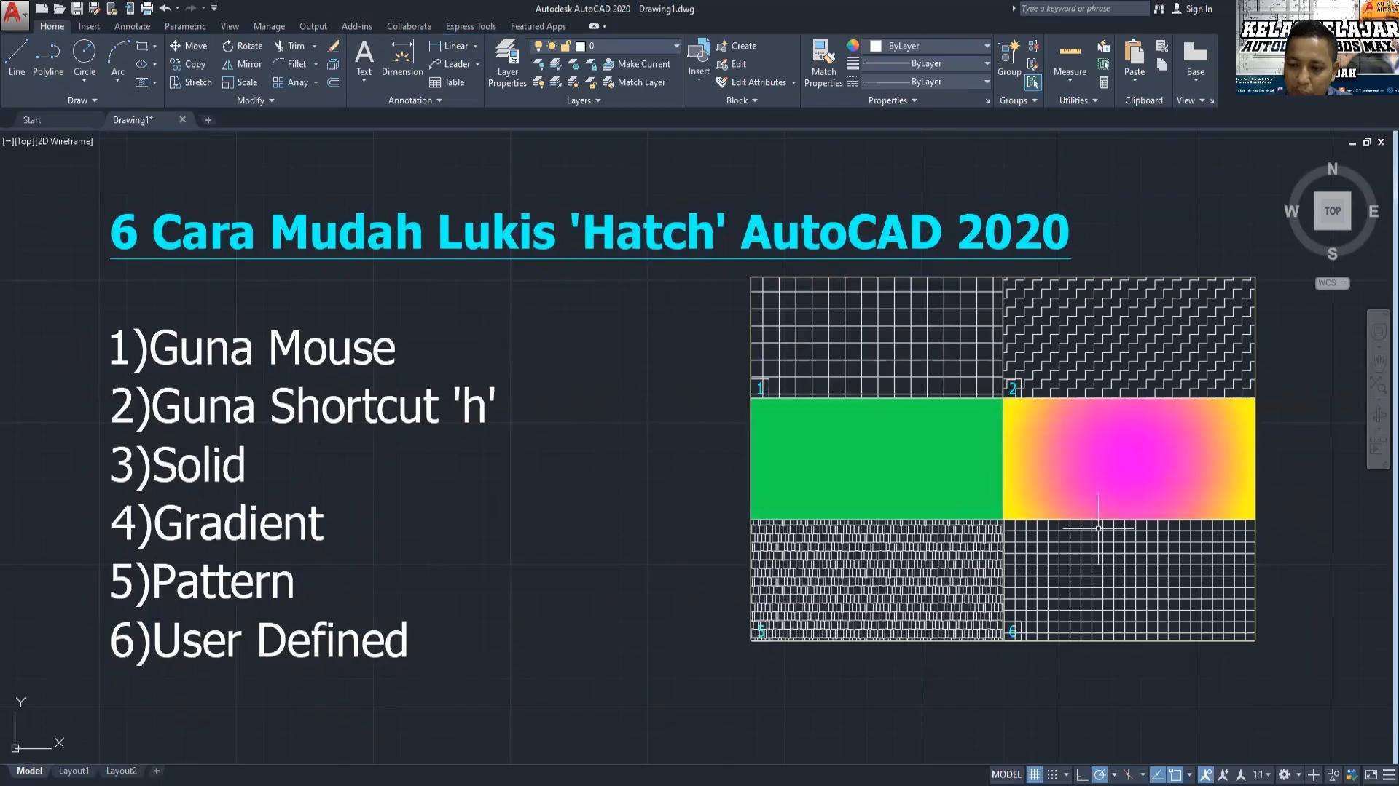
Task: Click the Erase tool icon
Action: 334,46
